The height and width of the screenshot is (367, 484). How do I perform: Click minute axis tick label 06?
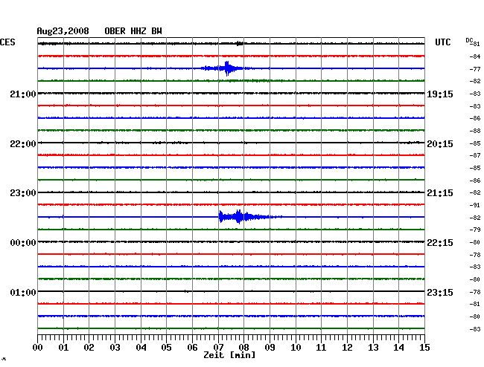click(x=192, y=347)
